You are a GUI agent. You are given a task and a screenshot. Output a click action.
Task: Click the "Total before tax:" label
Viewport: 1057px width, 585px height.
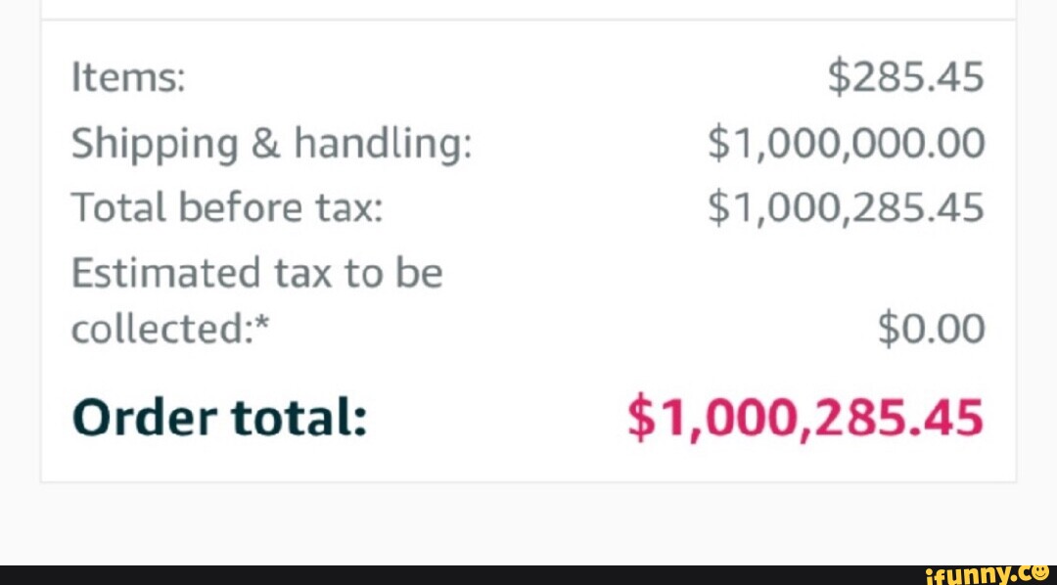(226, 207)
